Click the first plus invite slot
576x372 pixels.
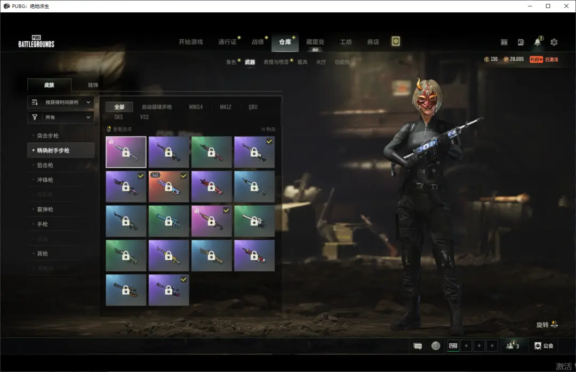click(466, 345)
